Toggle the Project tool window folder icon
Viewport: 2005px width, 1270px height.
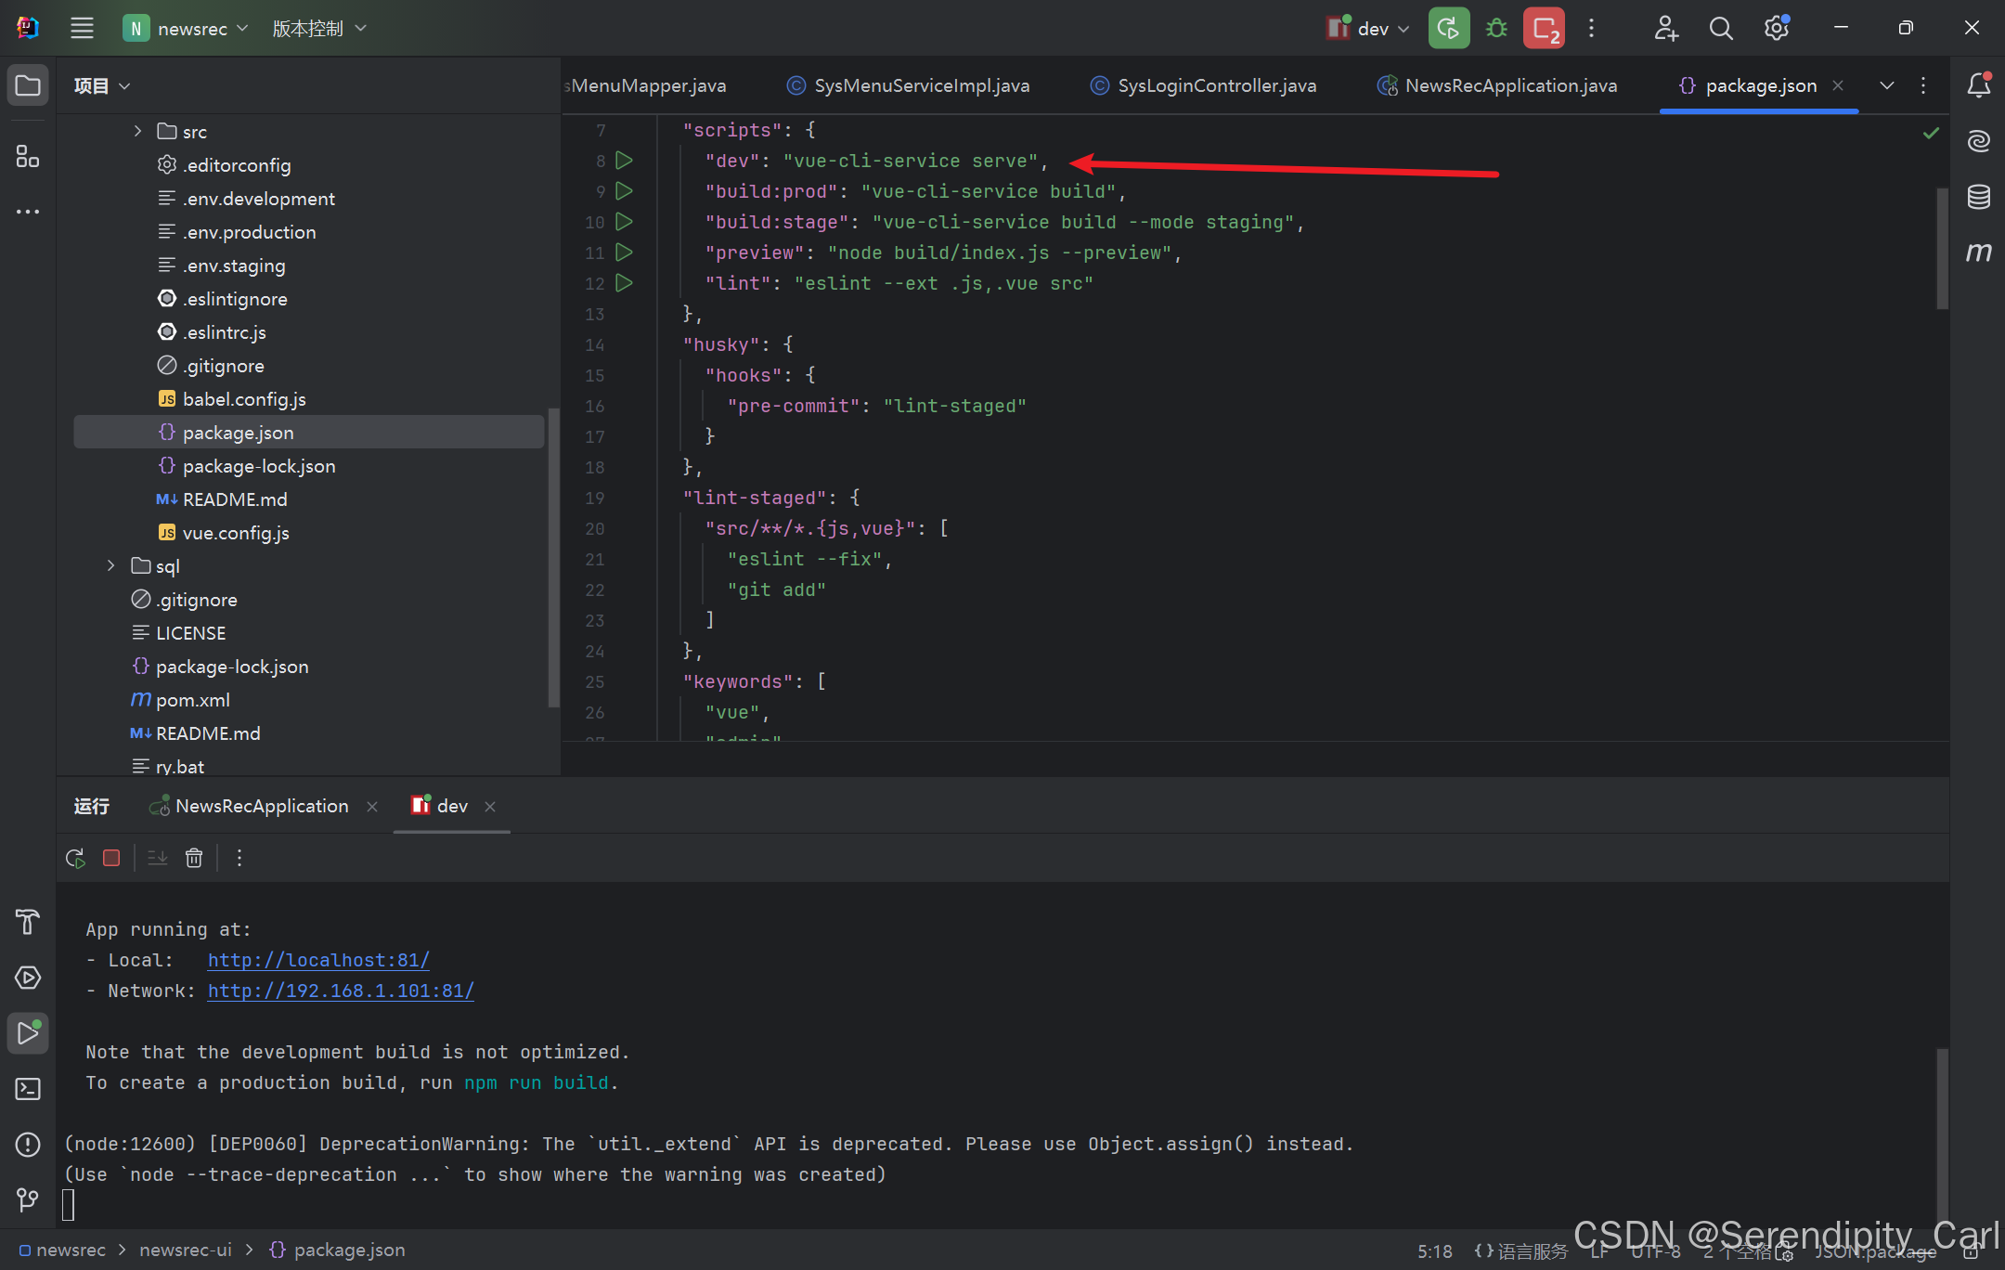[28, 85]
